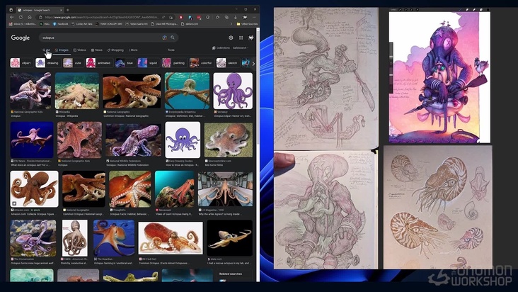Click the browser back arrow
The height and width of the screenshot is (292, 518).
tap(11, 16)
